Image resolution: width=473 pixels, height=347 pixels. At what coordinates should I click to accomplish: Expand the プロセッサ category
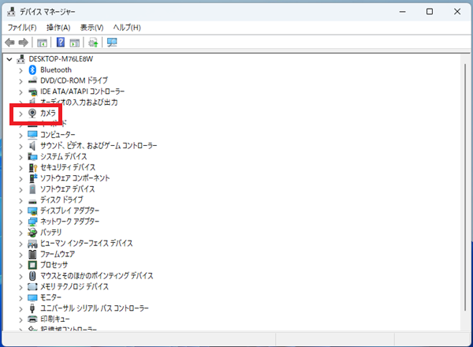(20, 265)
